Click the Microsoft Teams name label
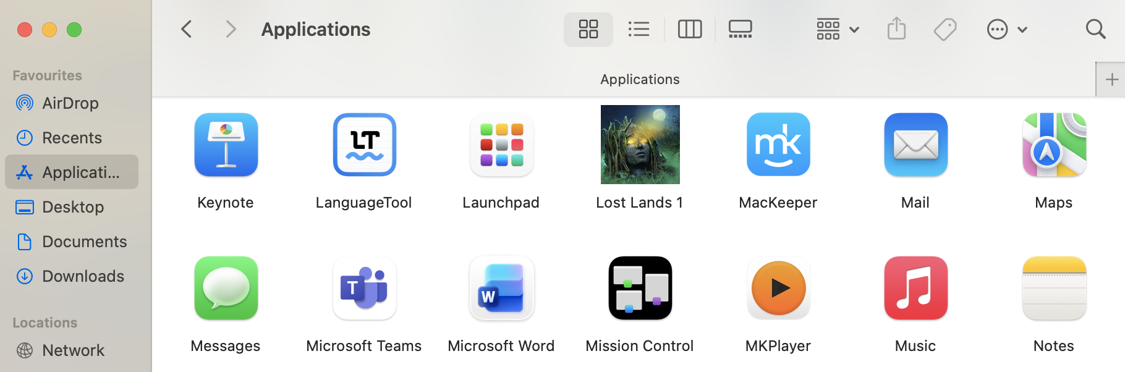This screenshot has width=1125, height=372. 364,346
